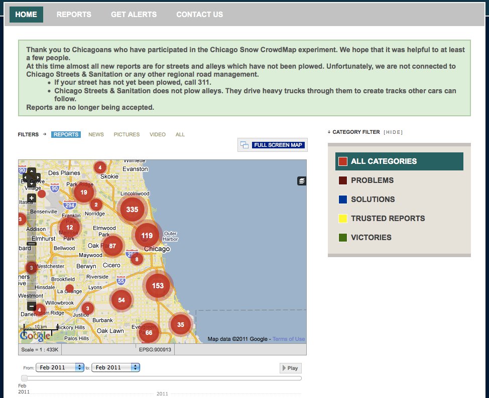Zoom out with the minus button
This screenshot has height=398, width=489.
point(32,306)
